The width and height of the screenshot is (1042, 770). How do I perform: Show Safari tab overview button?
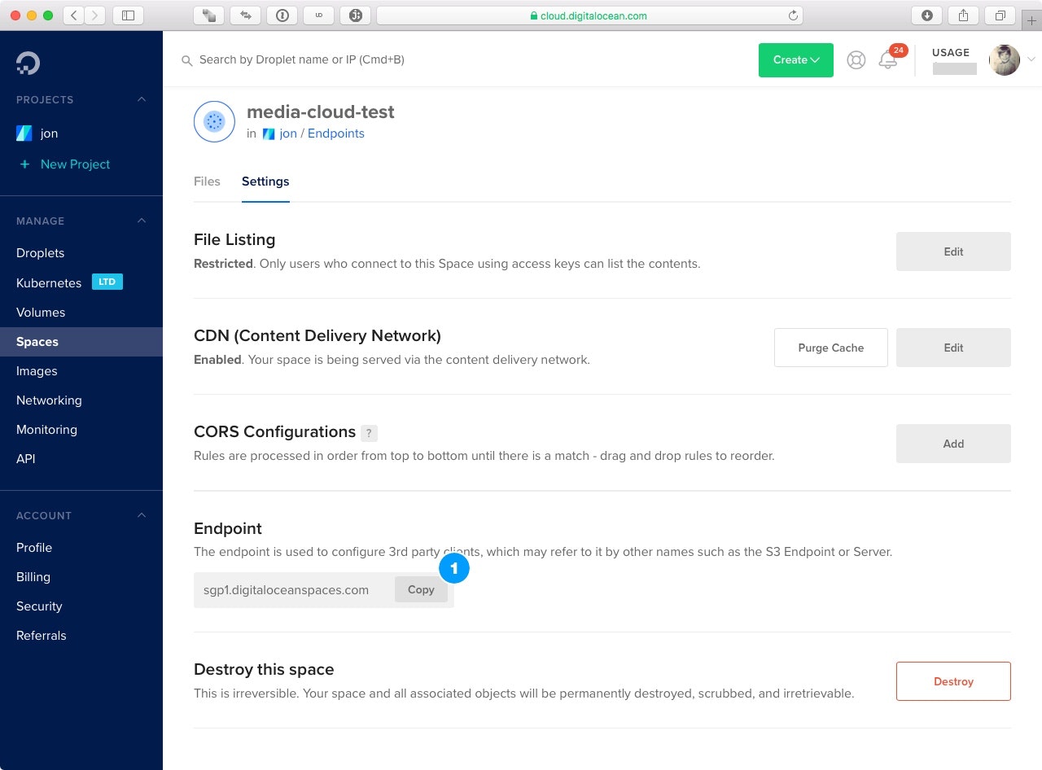click(1000, 15)
